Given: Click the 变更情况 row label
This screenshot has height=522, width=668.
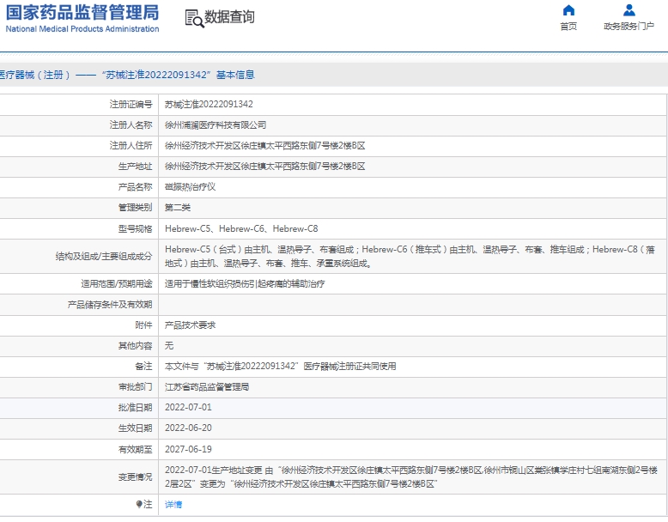Looking at the screenshot, I should coord(135,476).
